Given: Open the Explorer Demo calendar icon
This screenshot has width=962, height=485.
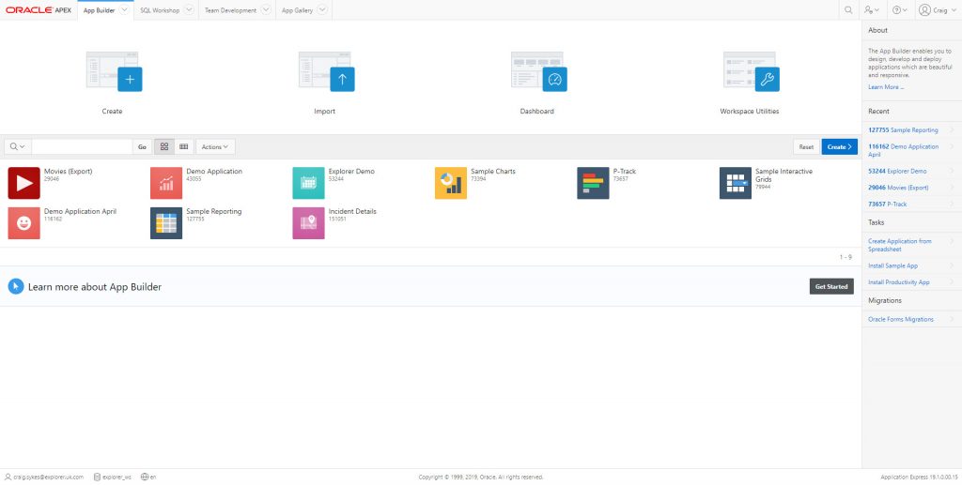Looking at the screenshot, I should coord(308,183).
